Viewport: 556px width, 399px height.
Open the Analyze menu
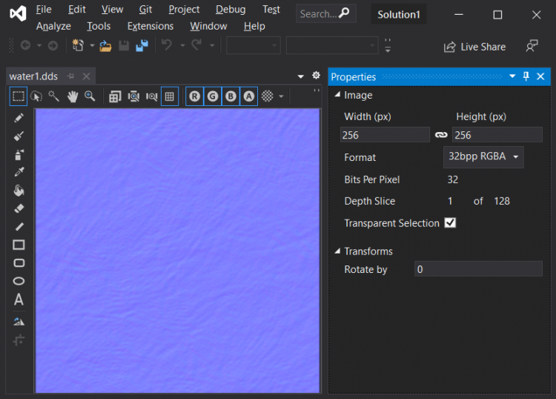coord(53,26)
